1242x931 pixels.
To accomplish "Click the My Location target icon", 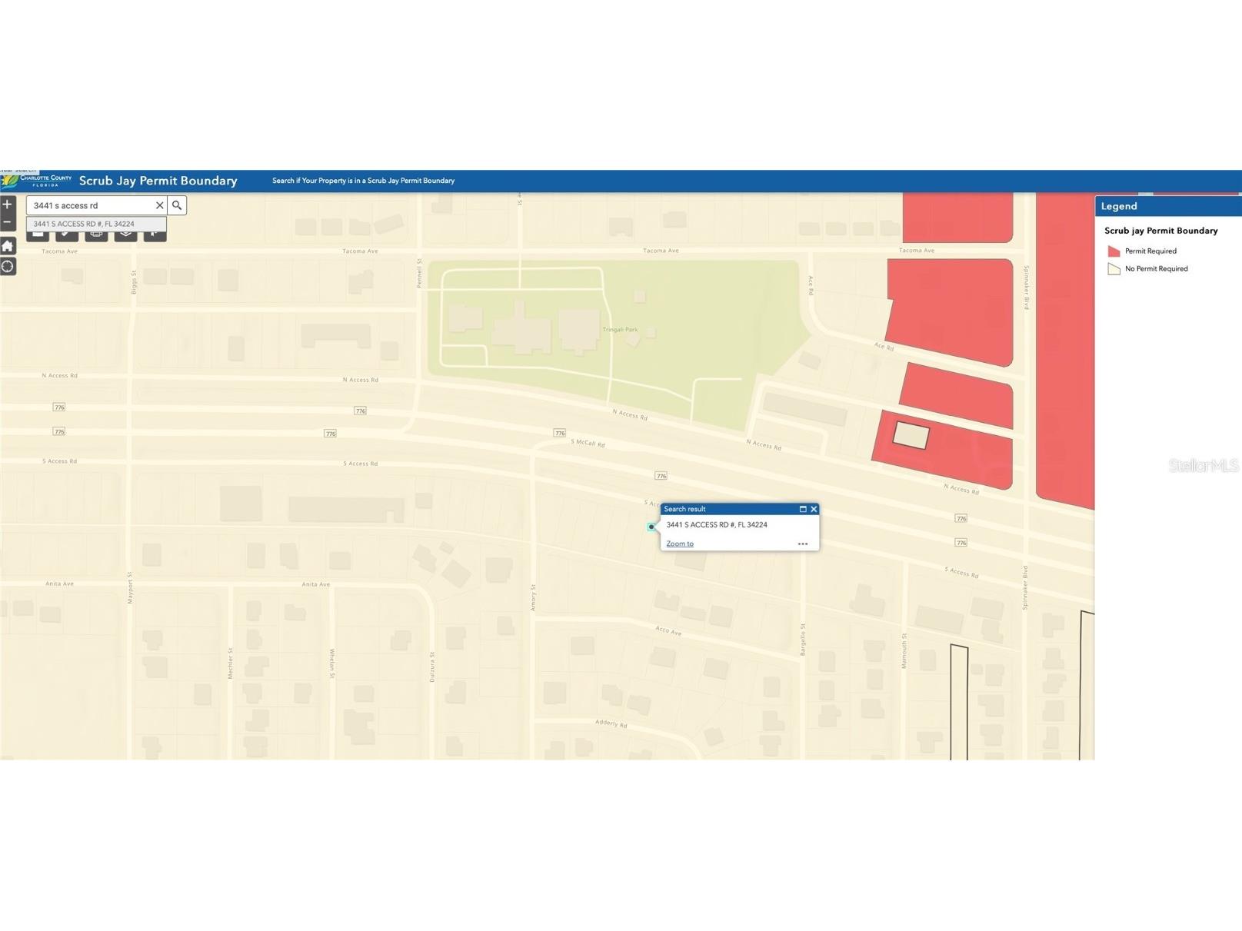I will 8,267.
